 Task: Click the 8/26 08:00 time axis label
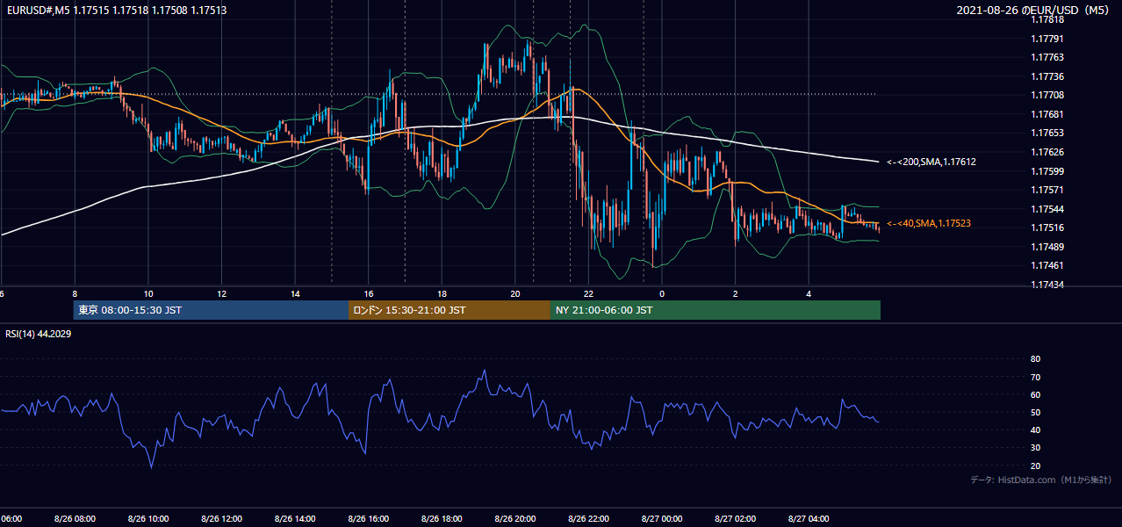[75, 519]
